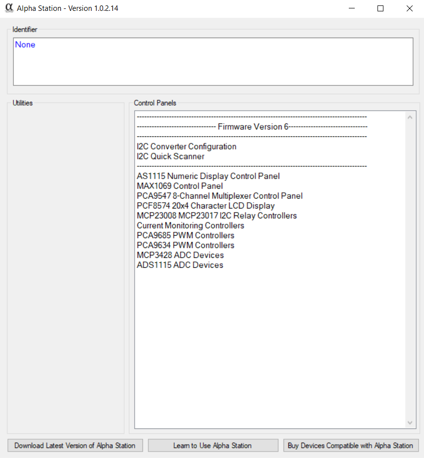This screenshot has width=424, height=458.
Task: Launch the I2C Quick Scanner
Action: [170, 157]
